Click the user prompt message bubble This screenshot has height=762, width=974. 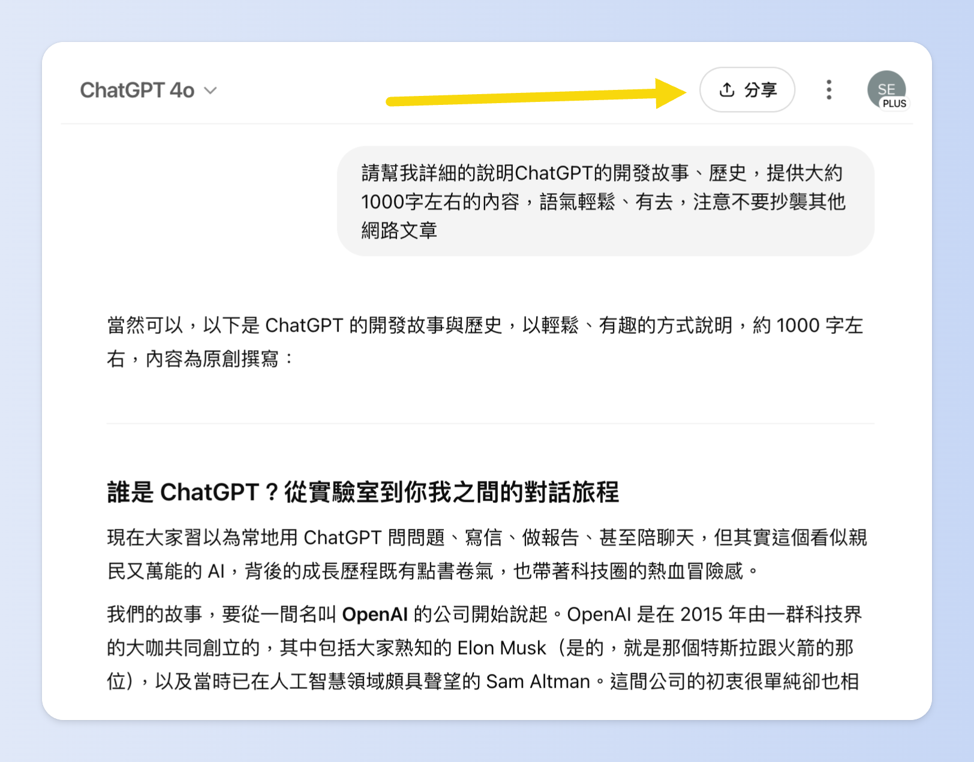(x=605, y=201)
